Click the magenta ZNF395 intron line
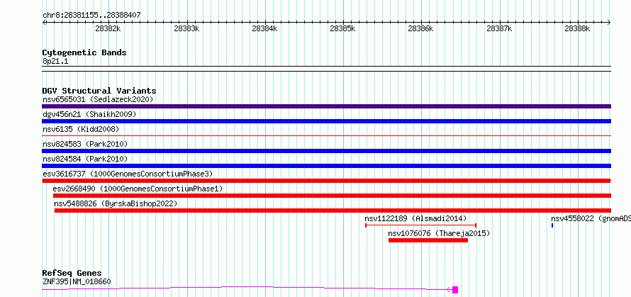 [247, 287]
